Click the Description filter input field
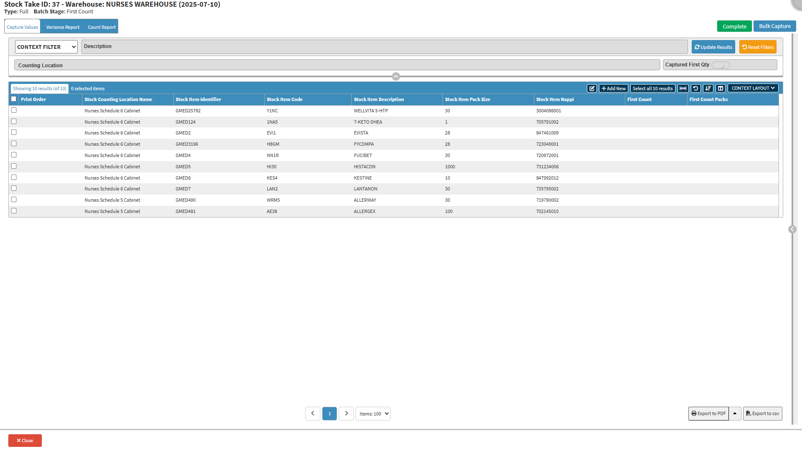802x451 pixels. coord(384,46)
